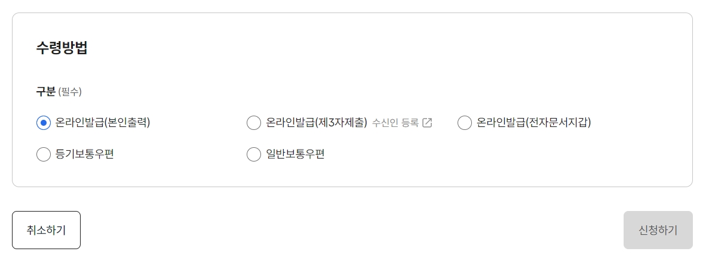The image size is (715, 270).
Task: Choose the 온라인발급(제3자제출) radio circle
Action: coord(253,123)
